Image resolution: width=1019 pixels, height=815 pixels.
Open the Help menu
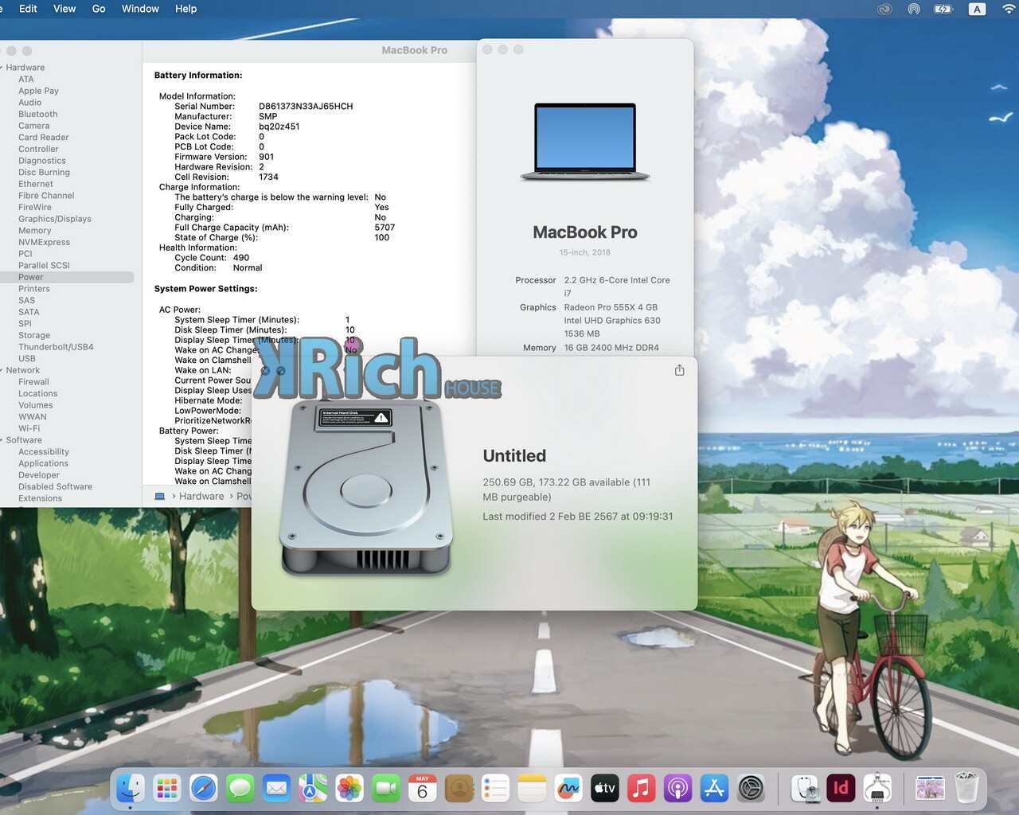[185, 9]
